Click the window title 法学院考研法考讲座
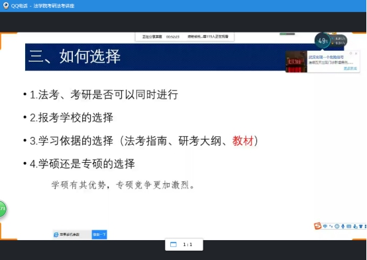The image size is (367, 260). pyautogui.click(x=54, y=5)
